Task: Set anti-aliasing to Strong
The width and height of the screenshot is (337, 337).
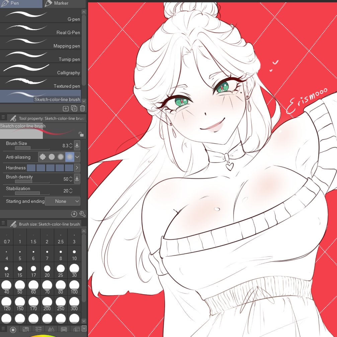Action: click(70, 157)
